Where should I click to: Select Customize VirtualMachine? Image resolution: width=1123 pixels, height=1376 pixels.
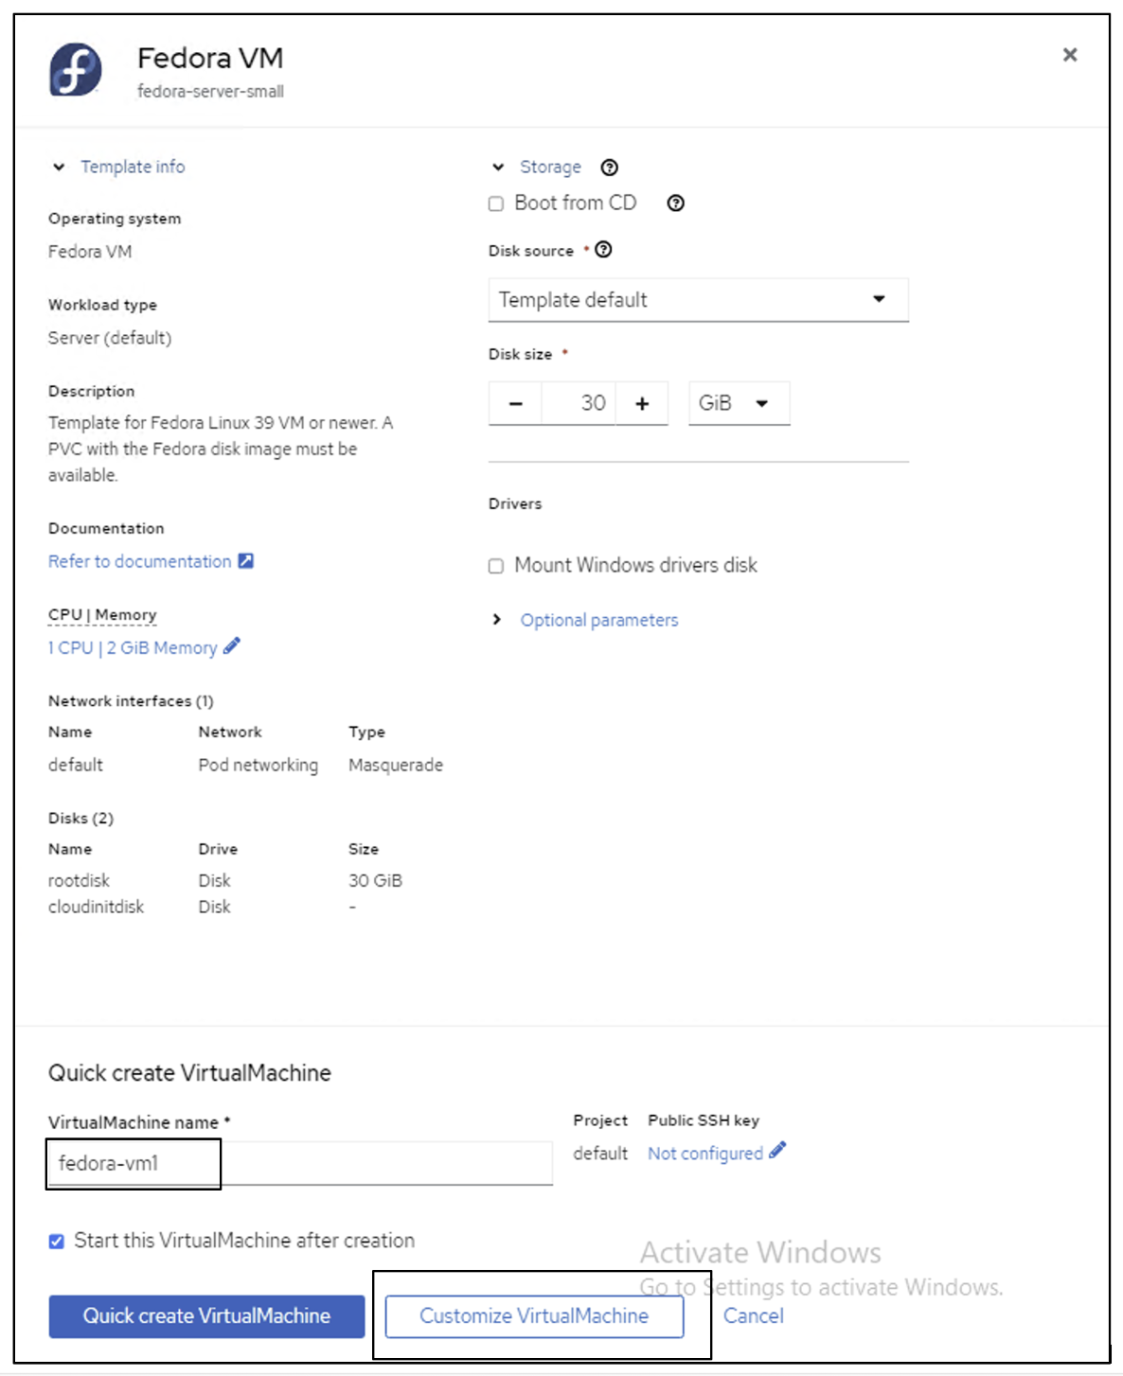point(535,1315)
